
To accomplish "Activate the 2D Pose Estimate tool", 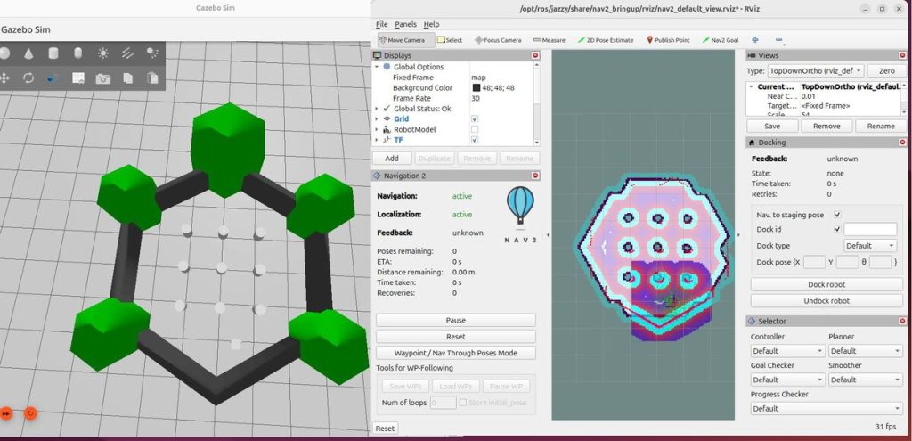I will (607, 40).
